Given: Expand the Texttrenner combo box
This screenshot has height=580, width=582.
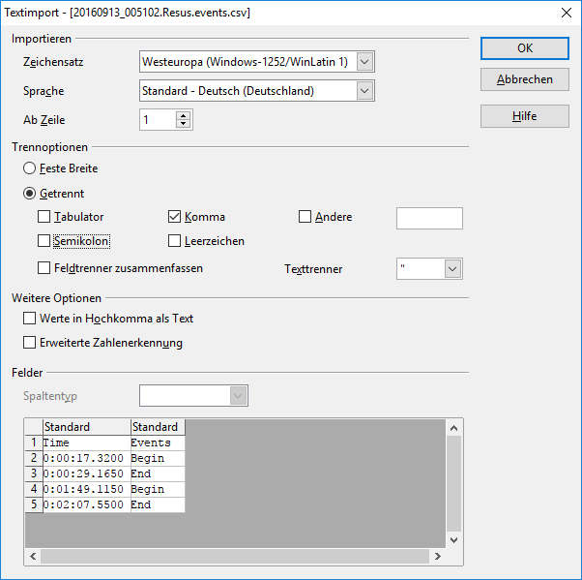Looking at the screenshot, I should pos(451,268).
